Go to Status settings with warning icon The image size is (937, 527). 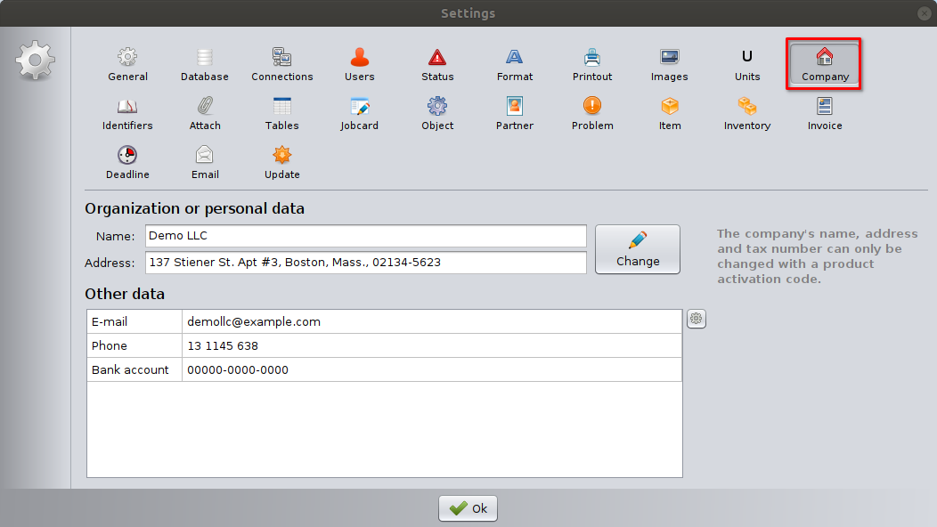437,65
